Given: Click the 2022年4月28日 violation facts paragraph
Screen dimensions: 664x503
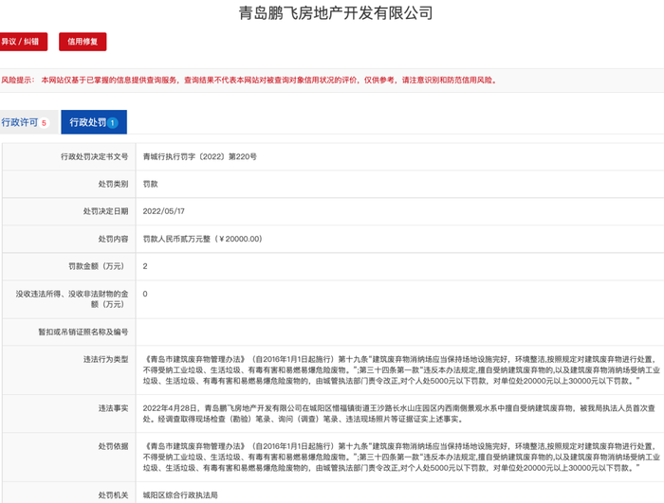Looking at the screenshot, I should tap(399, 413).
